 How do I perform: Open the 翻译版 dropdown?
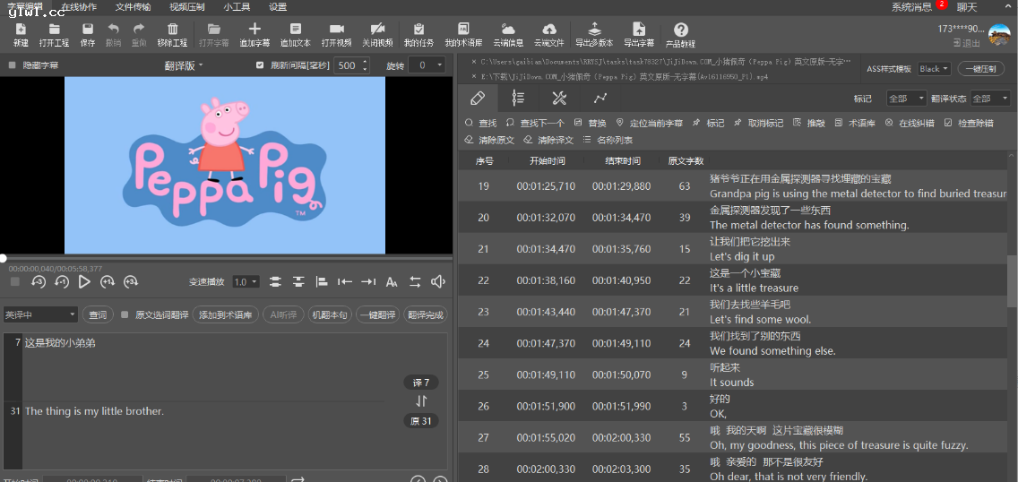pyautogui.click(x=184, y=65)
